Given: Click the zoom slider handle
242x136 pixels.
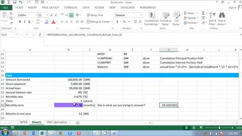Looking at the screenshot, I should pos(219,128).
